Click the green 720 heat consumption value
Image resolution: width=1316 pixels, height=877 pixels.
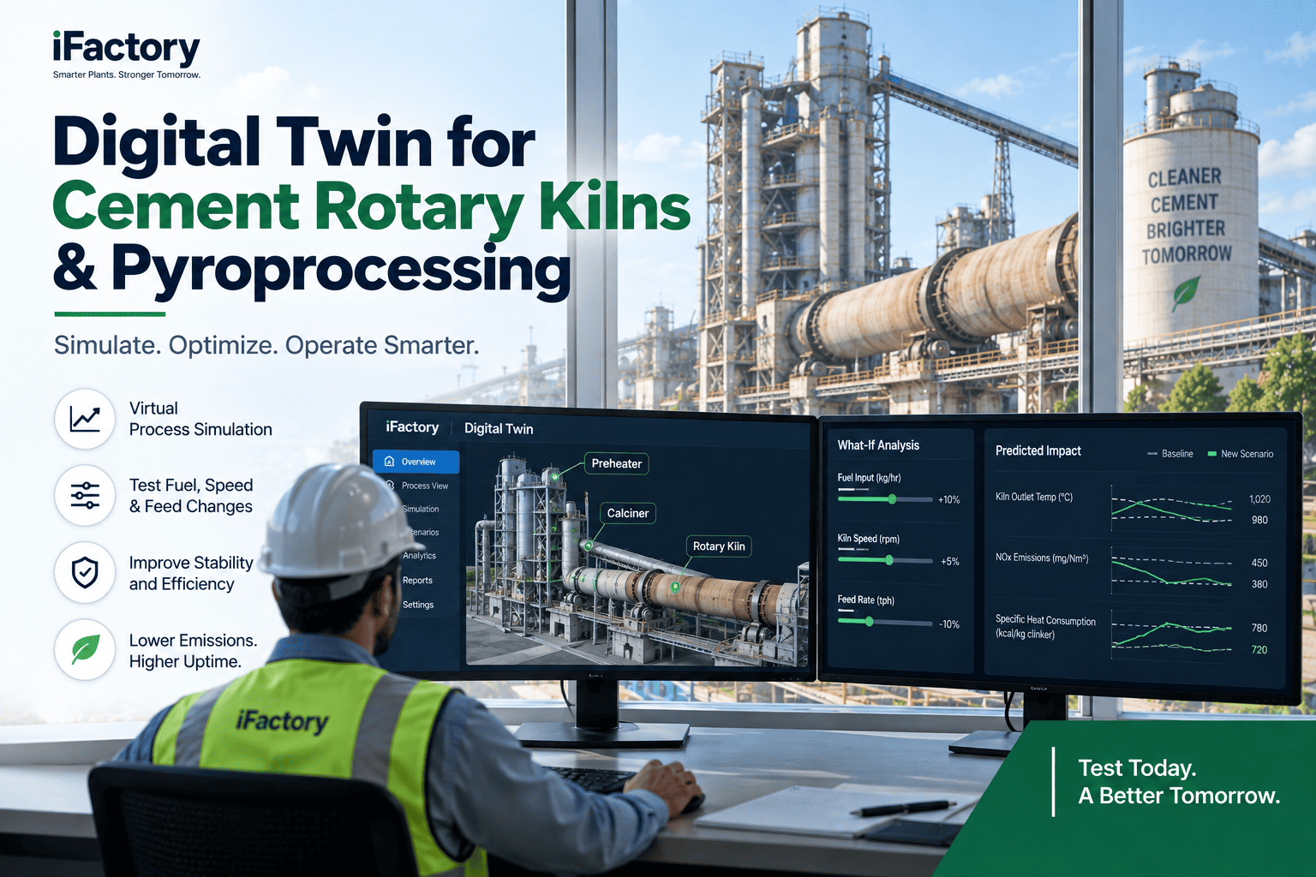click(1259, 650)
